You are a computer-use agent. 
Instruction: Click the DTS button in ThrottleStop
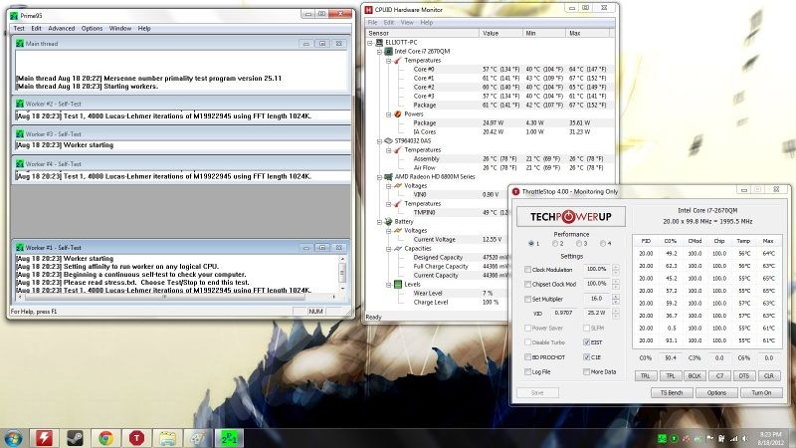click(743, 376)
